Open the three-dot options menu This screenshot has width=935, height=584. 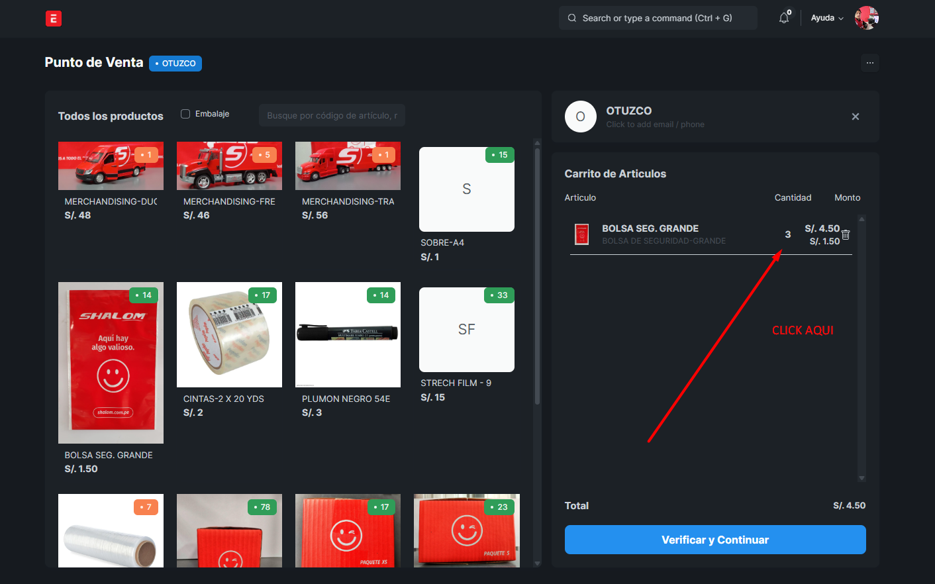pyautogui.click(x=870, y=63)
